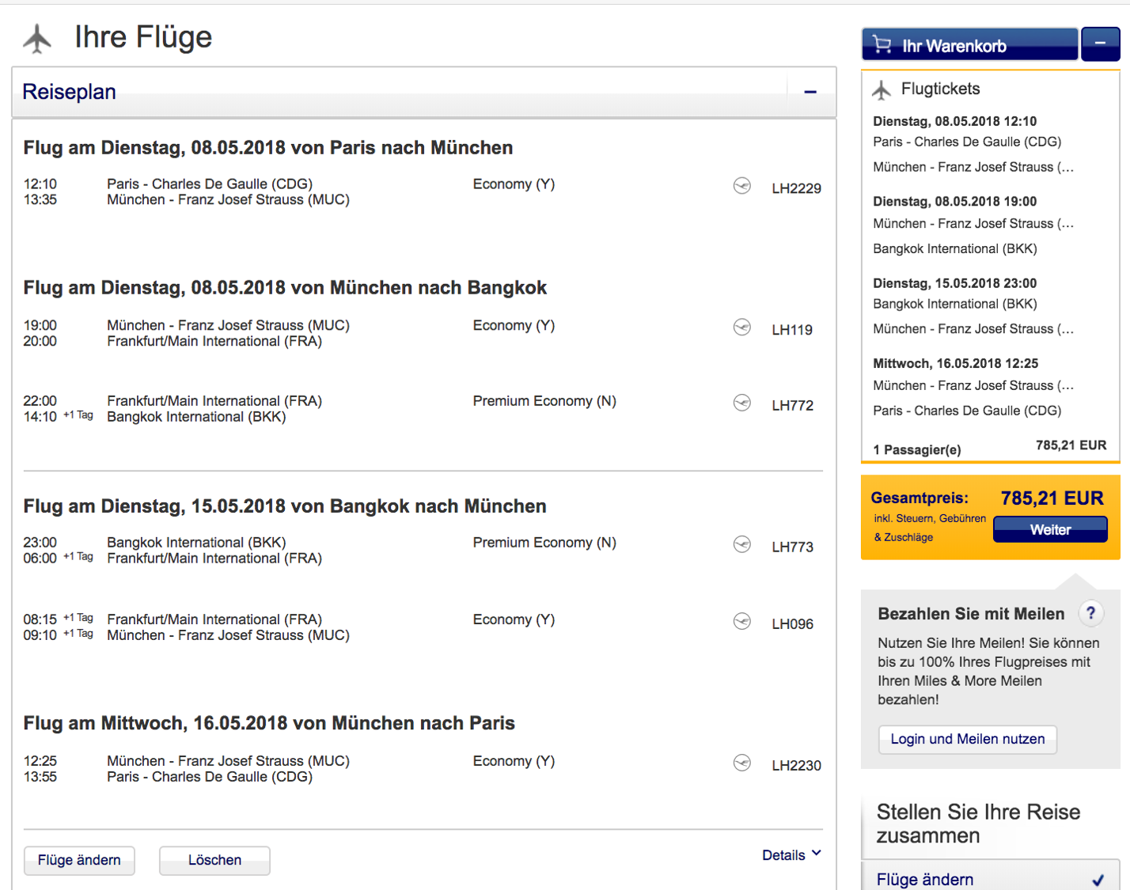Screen dimensions: 1130x890
Task: Click the Lufthansa logo beside LH096
Action: (x=742, y=621)
